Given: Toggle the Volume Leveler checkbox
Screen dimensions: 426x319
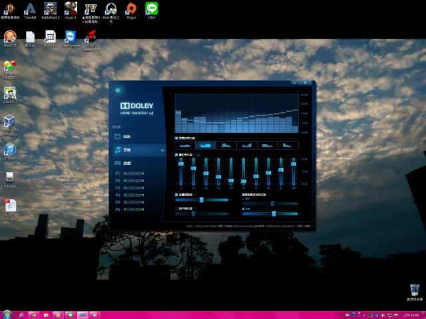Looking at the screenshot, I should [176, 195].
